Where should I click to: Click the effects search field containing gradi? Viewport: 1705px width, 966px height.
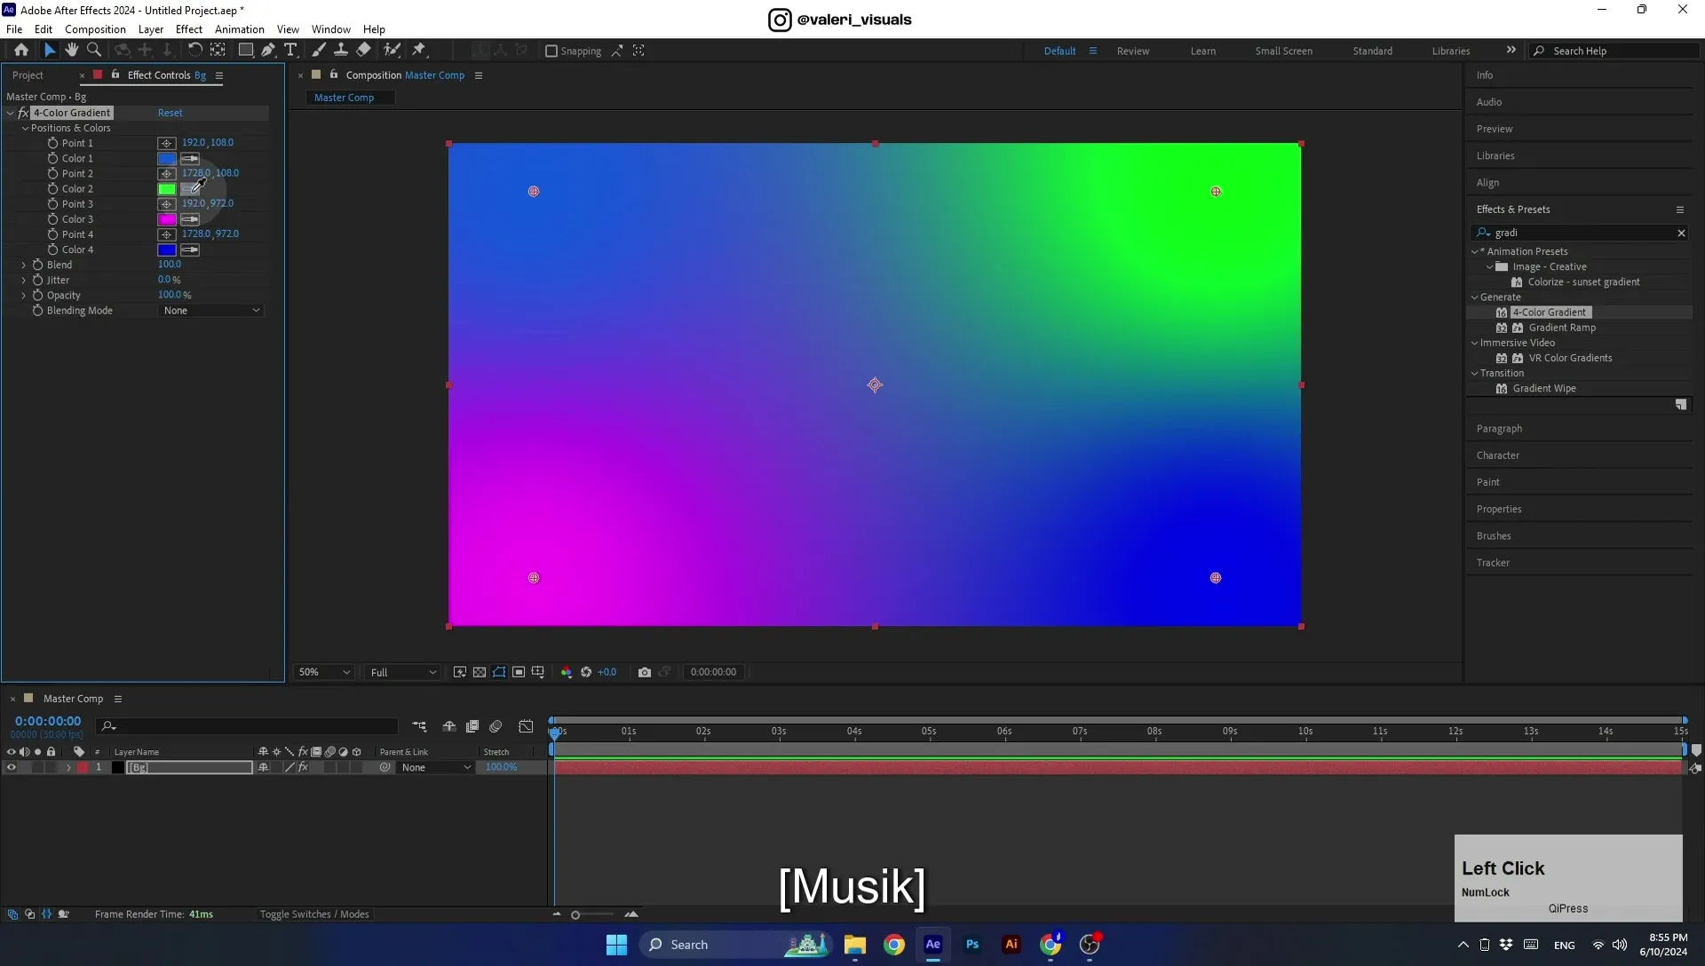pyautogui.click(x=1581, y=233)
